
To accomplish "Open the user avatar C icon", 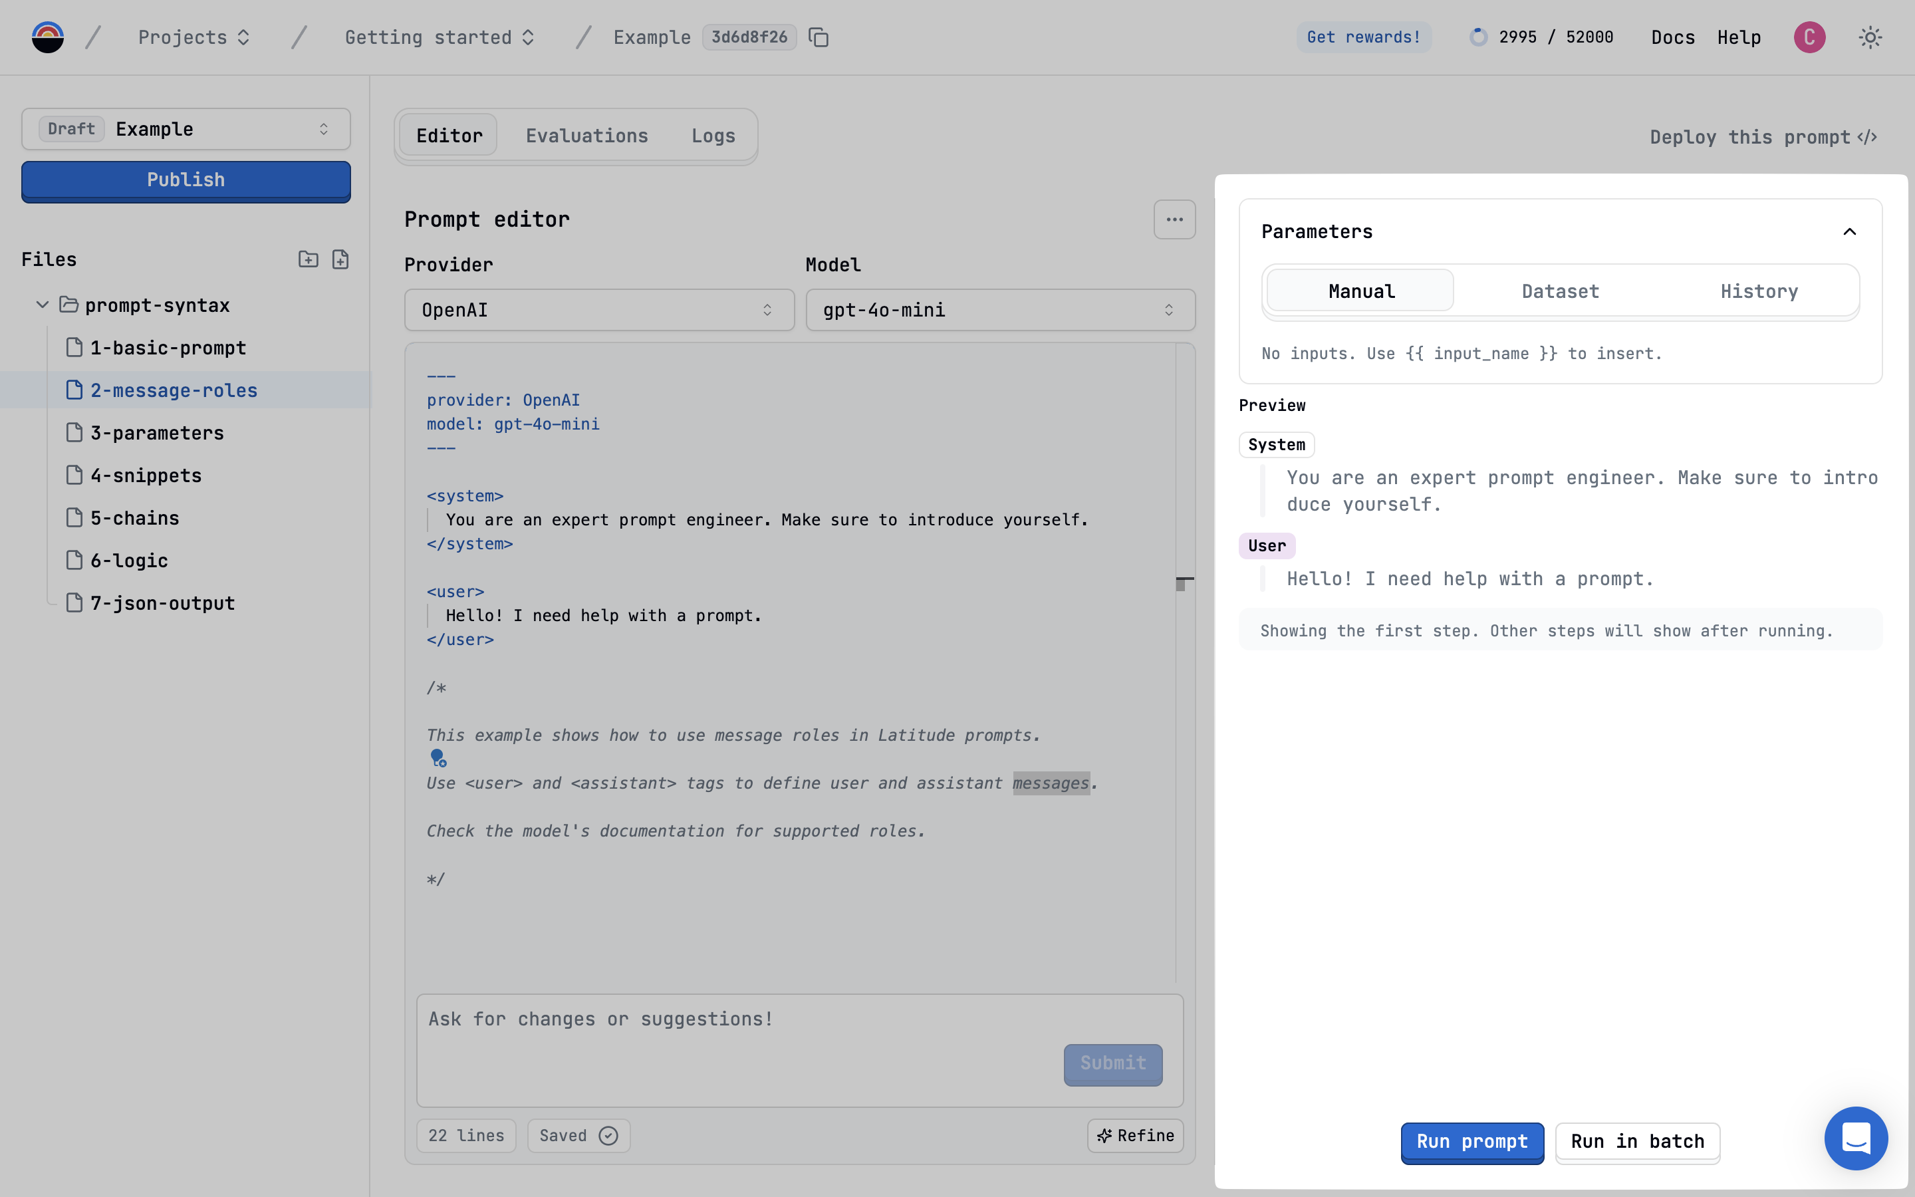I will [x=1809, y=37].
